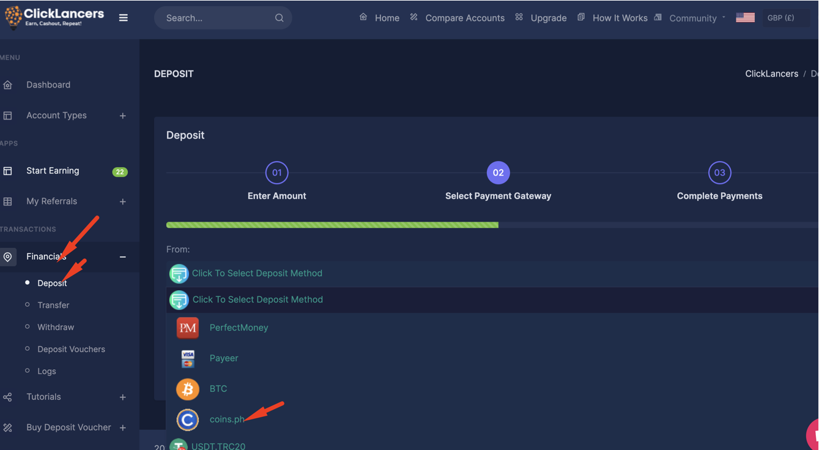Go to Compare Accounts page
819x450 pixels.
464,18
